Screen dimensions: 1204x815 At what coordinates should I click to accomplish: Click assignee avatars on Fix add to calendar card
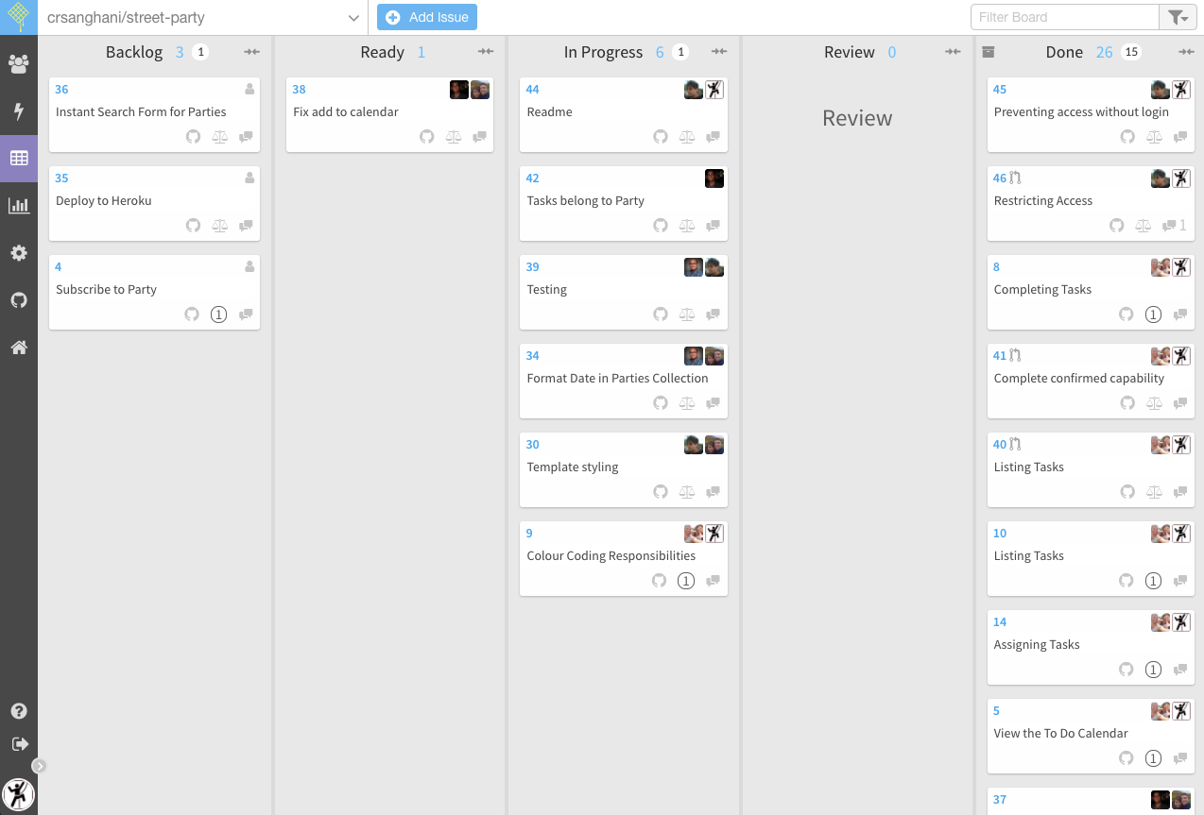(x=470, y=90)
